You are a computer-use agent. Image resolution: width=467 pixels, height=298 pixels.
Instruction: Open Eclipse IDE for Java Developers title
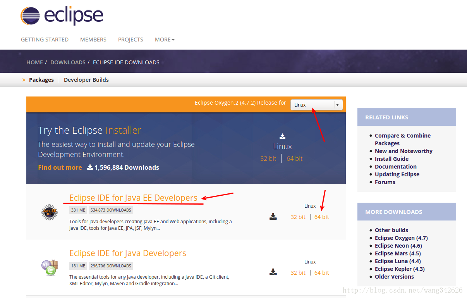pos(128,253)
